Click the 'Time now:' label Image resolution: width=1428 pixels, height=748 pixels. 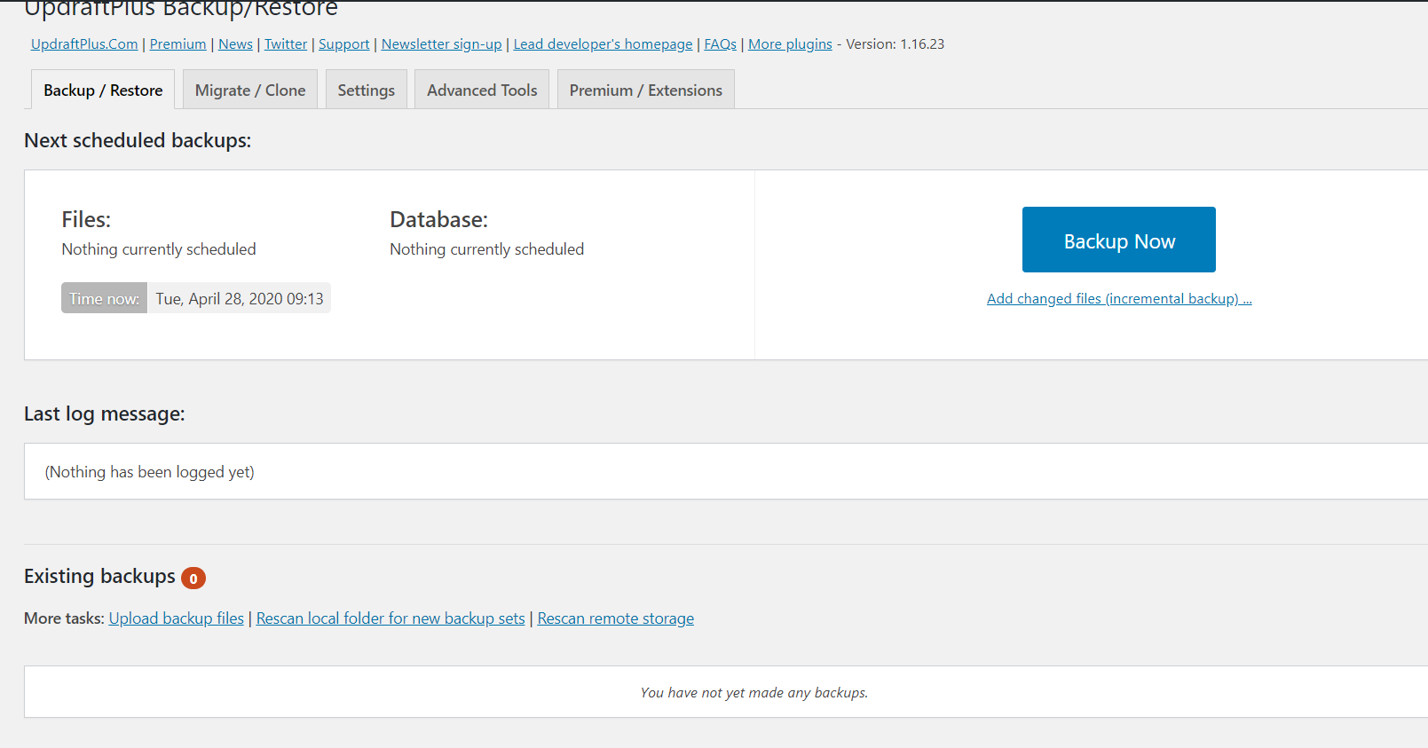[x=104, y=298]
